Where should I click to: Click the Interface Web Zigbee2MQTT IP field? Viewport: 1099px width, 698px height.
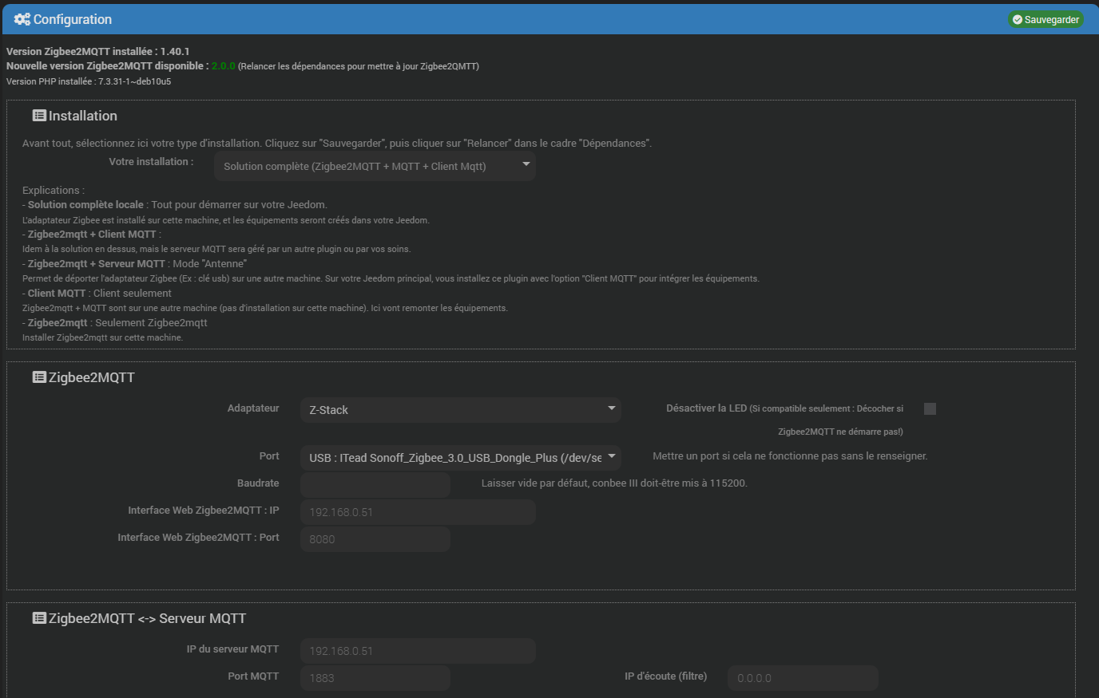418,512
